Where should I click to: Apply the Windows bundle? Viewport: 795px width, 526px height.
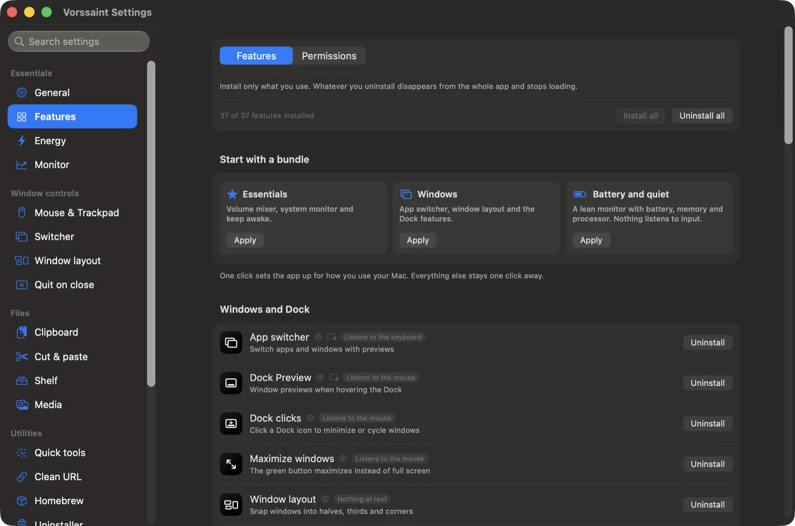click(418, 240)
